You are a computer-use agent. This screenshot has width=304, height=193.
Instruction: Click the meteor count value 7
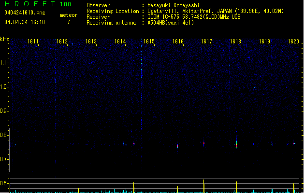pos(69,22)
